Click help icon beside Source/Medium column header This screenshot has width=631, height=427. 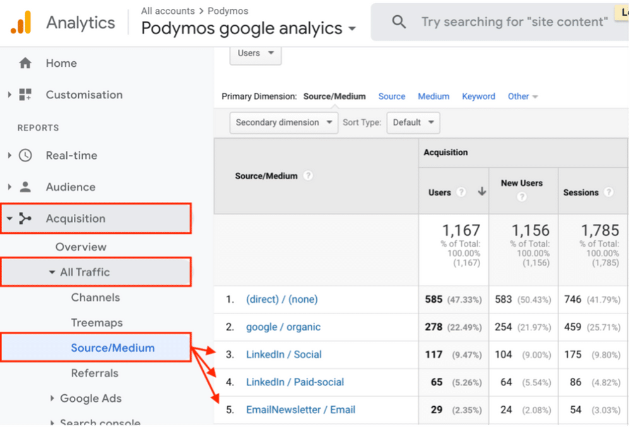pyautogui.click(x=308, y=176)
